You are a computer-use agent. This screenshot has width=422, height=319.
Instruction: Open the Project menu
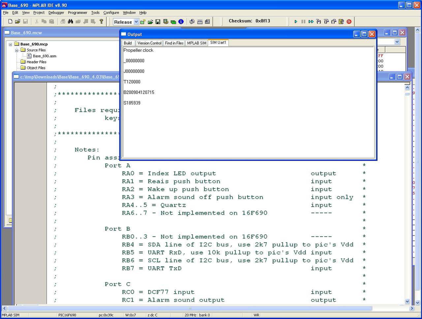pos(39,13)
